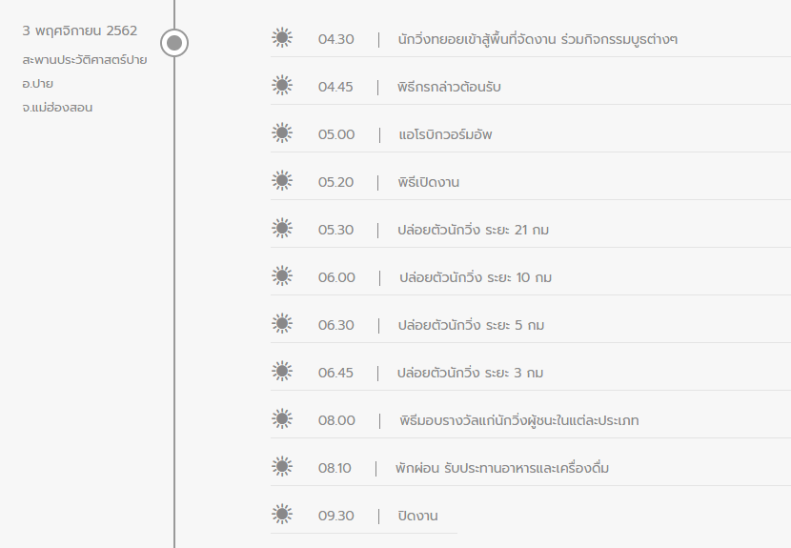791x548 pixels.
Task: Click the sun icon at 05.20 row
Action: [x=282, y=181]
